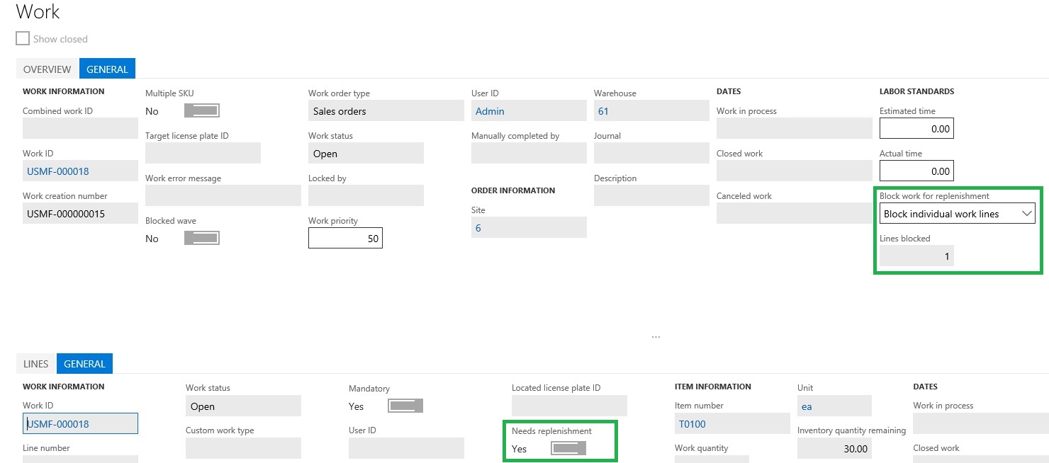Toggle the Mandatory switch
This screenshot has height=463, width=1049.
pyautogui.click(x=405, y=406)
